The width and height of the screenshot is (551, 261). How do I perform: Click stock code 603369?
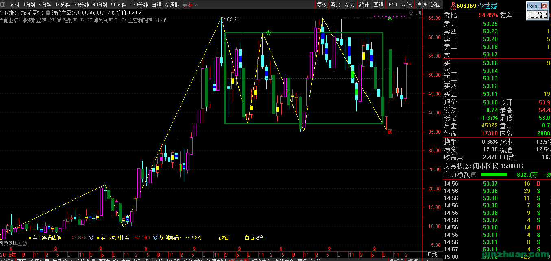466,6
